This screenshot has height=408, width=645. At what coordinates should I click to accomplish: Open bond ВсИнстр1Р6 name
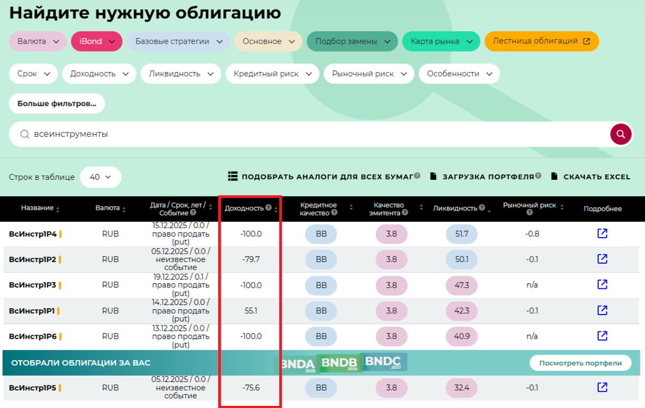(x=33, y=337)
